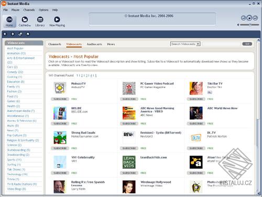262x197 pixels.
Task: Open the Home view in toolbar
Action: pyautogui.click(x=9, y=22)
